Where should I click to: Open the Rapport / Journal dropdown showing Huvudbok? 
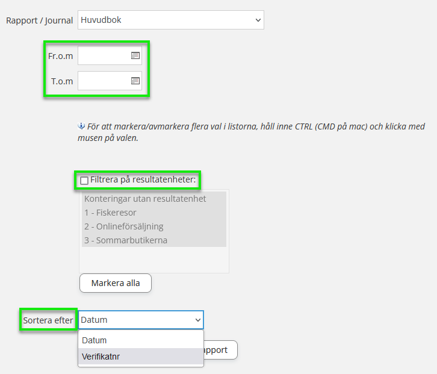170,20
